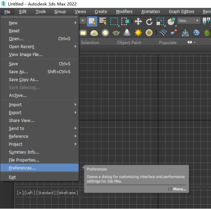Click the blue spiky compound object icon
This screenshot has height=209, width=211.
tap(196, 33)
